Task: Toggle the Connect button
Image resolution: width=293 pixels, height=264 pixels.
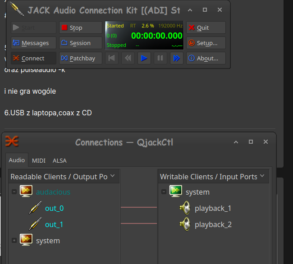Action: 33,58
